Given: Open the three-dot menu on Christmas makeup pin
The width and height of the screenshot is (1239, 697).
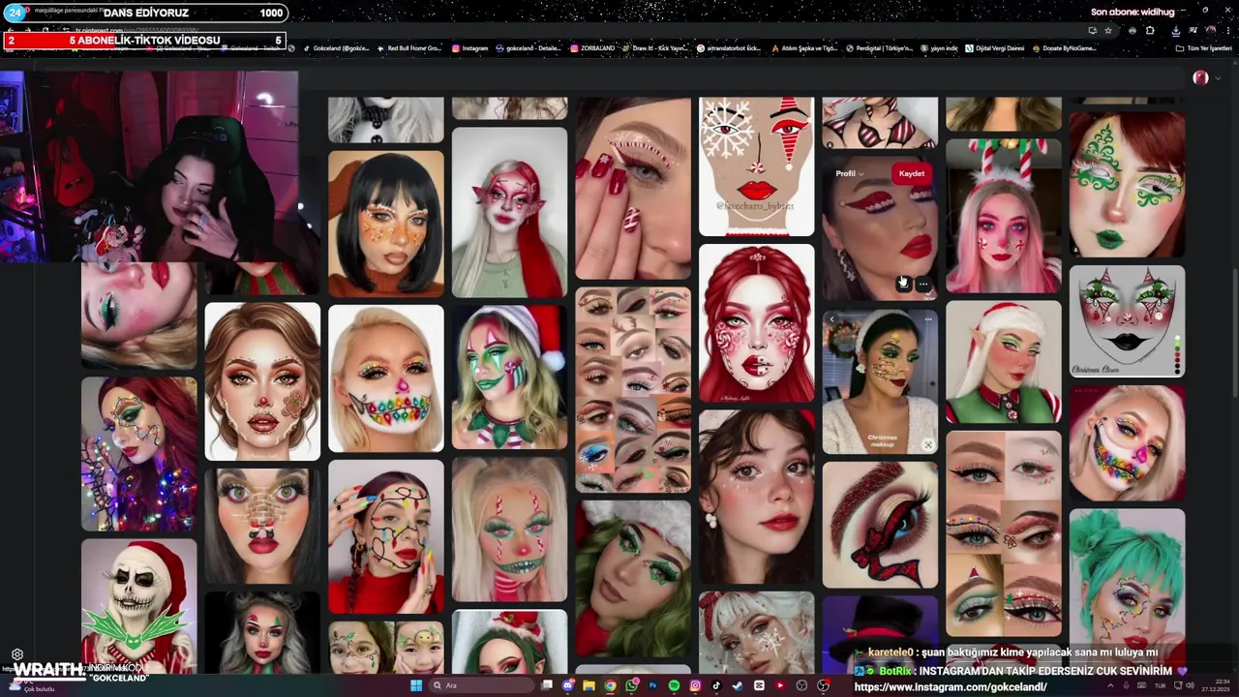Looking at the screenshot, I should (927, 319).
